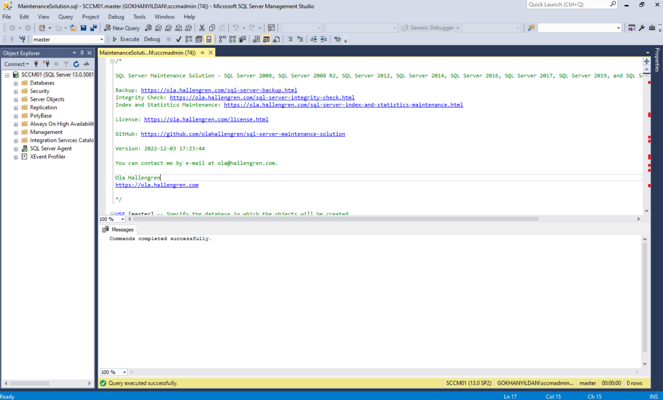663x400 pixels.
Task: Click the Save All icon
Action: 94,28
